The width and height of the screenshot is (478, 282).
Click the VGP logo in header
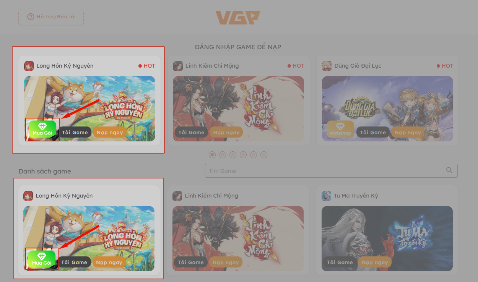(237, 18)
